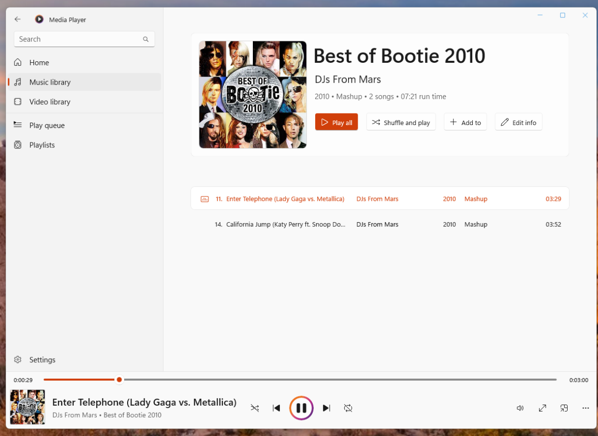The image size is (598, 436).
Task: Click the now playing song title
Action: pyautogui.click(x=144, y=402)
